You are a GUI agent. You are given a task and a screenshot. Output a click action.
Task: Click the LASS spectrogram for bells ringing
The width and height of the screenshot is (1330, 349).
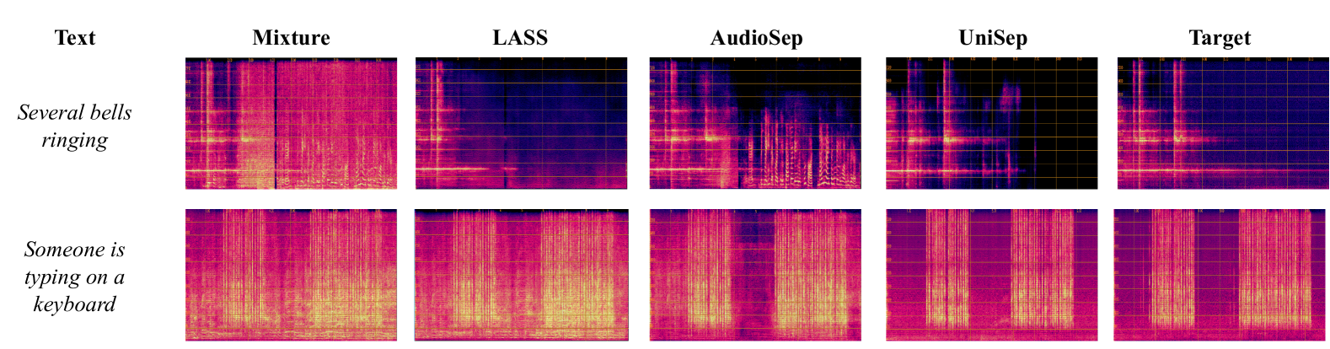click(521, 123)
